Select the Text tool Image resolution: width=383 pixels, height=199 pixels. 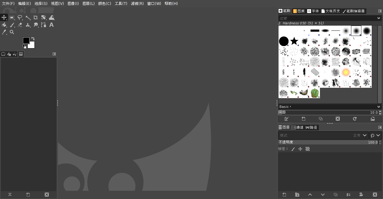(x=51, y=25)
